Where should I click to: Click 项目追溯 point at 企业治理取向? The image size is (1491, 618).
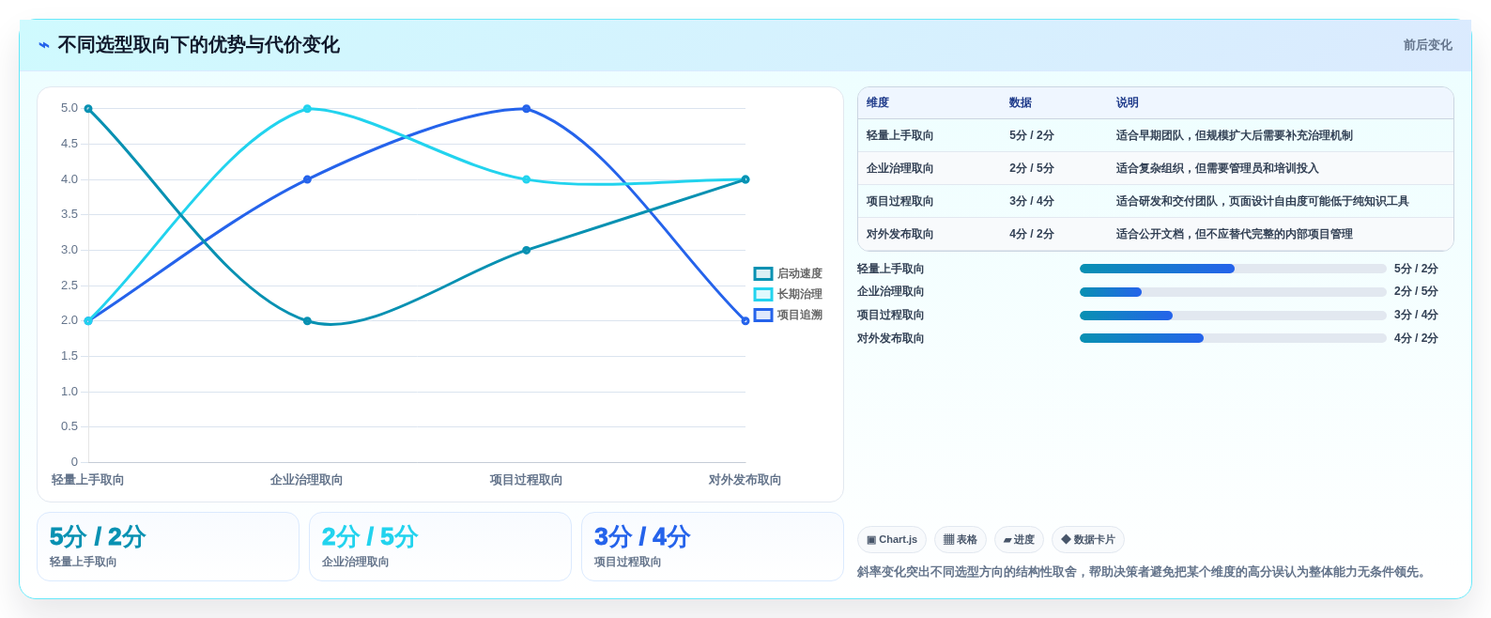pos(307,179)
